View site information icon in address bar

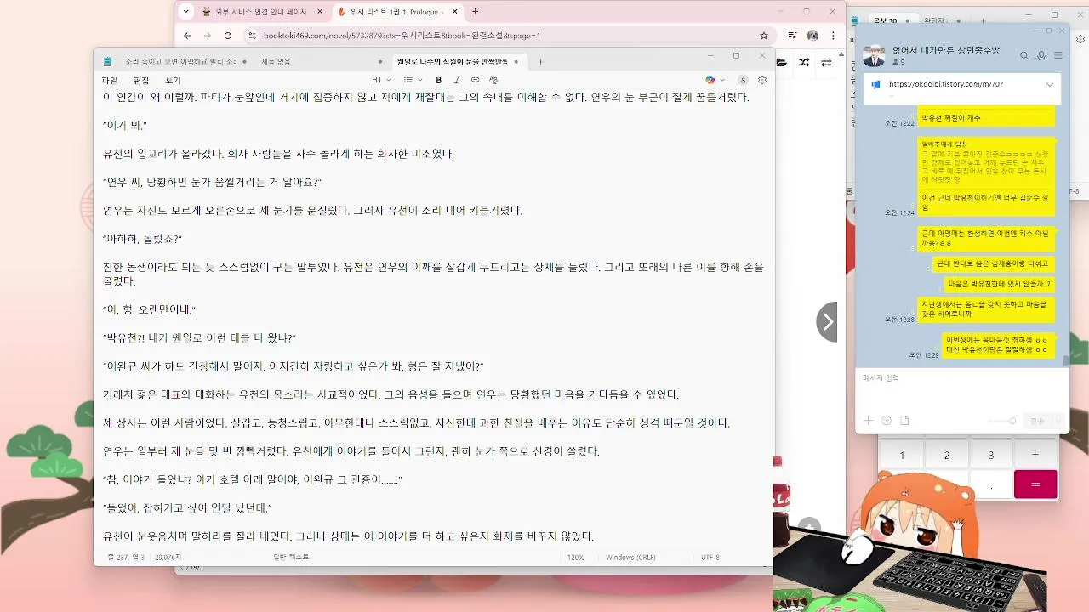click(252, 36)
